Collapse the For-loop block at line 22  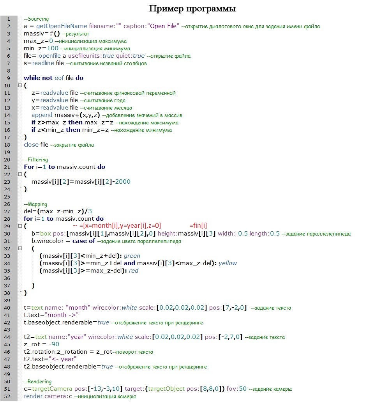click(x=20, y=174)
